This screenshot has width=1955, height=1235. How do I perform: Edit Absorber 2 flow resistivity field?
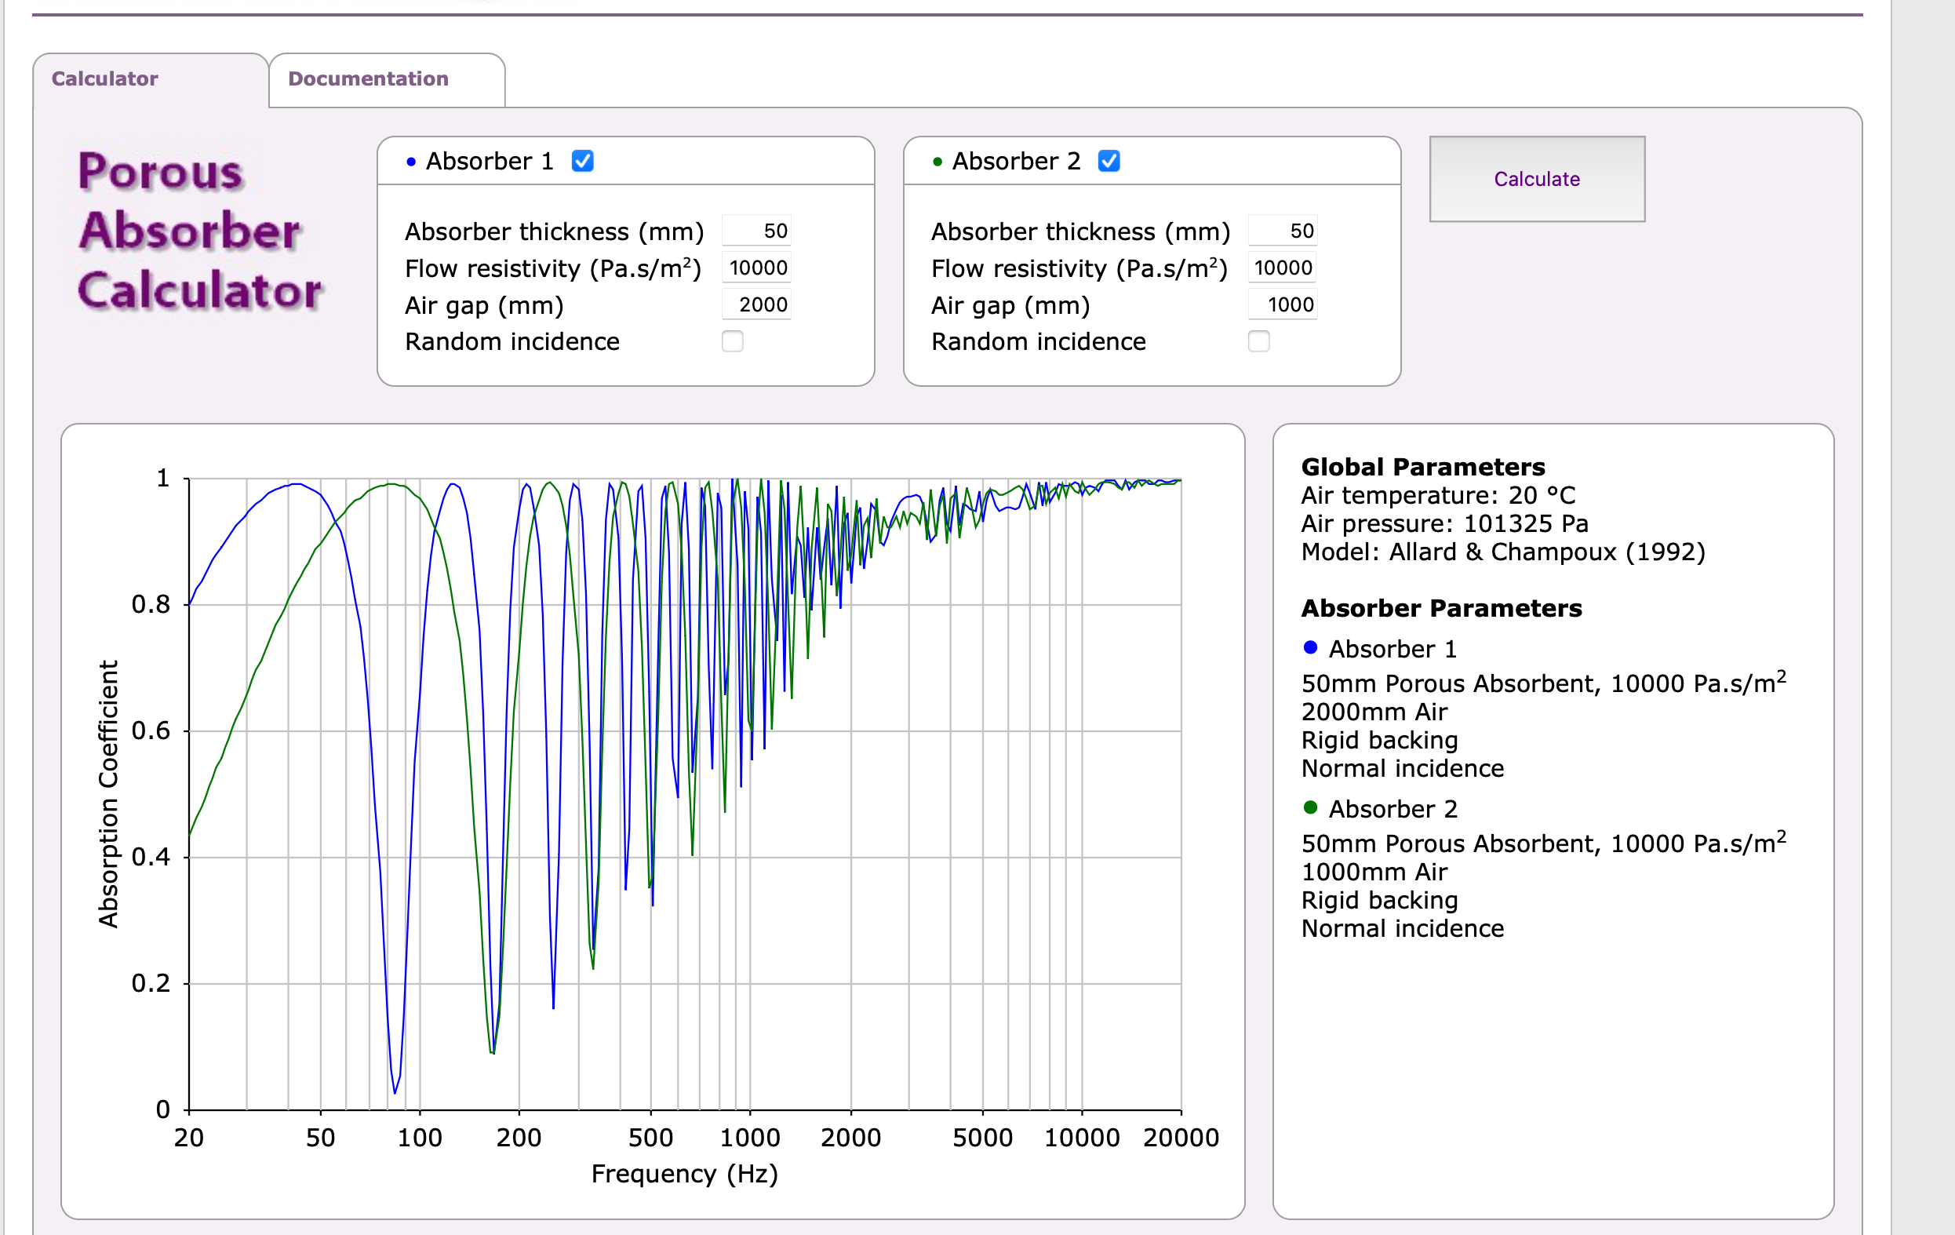1282,267
